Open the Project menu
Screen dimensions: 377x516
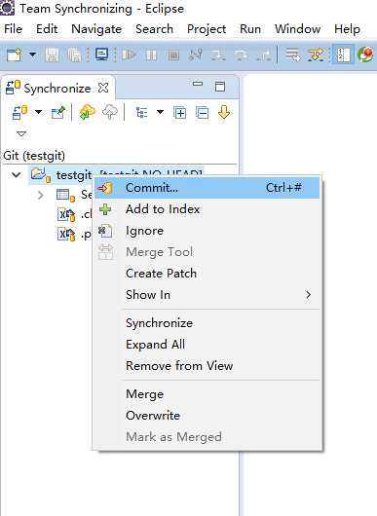click(x=207, y=29)
